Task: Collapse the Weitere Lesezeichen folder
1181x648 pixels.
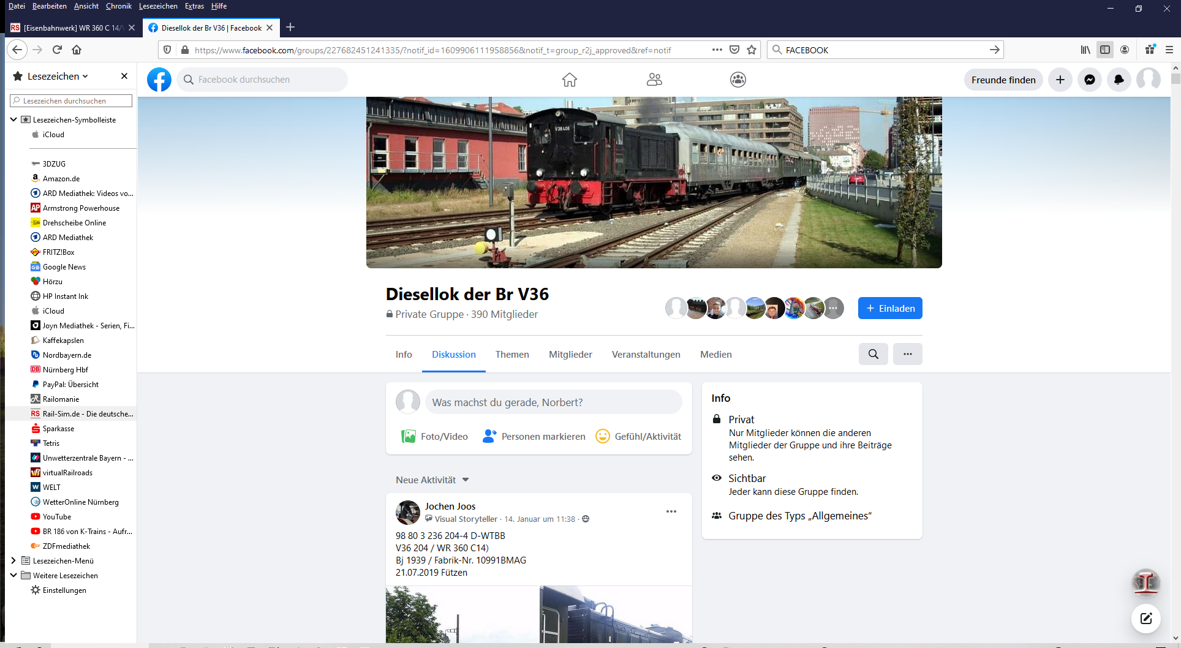Action: pos(13,575)
